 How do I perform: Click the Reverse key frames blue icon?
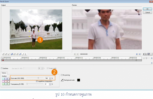tap(12, 54)
